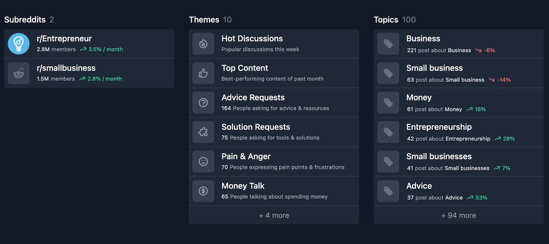Screen dimensions: 549x244
Task: Click the Solution Requests puzzle piece icon
Action: (x=204, y=132)
